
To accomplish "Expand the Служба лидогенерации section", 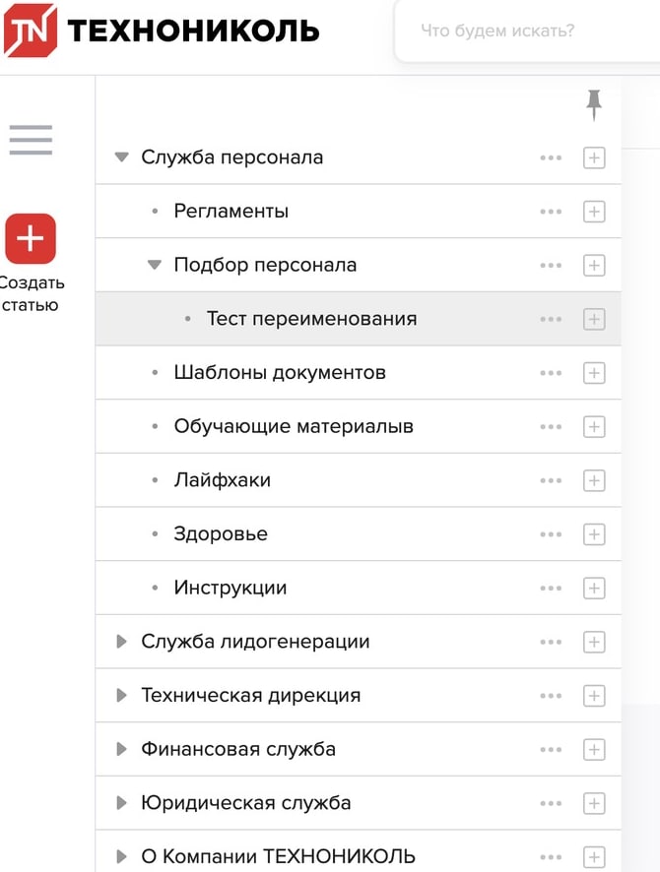I will [x=122, y=642].
